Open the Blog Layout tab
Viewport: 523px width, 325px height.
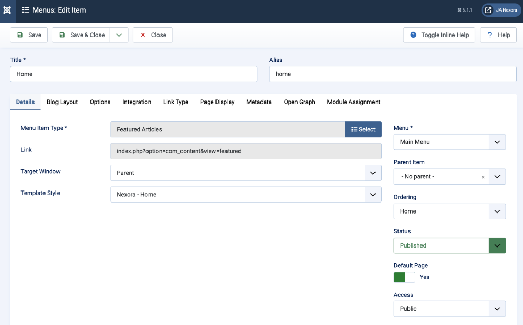62,102
